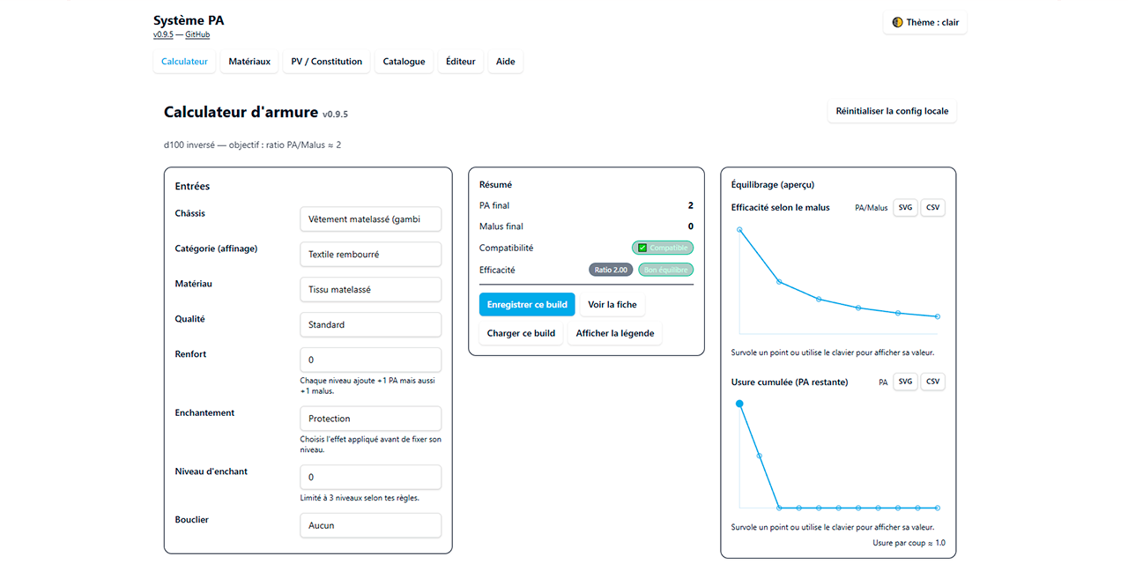Switch to the Matériaux tab
1128x564 pixels.
coord(249,62)
